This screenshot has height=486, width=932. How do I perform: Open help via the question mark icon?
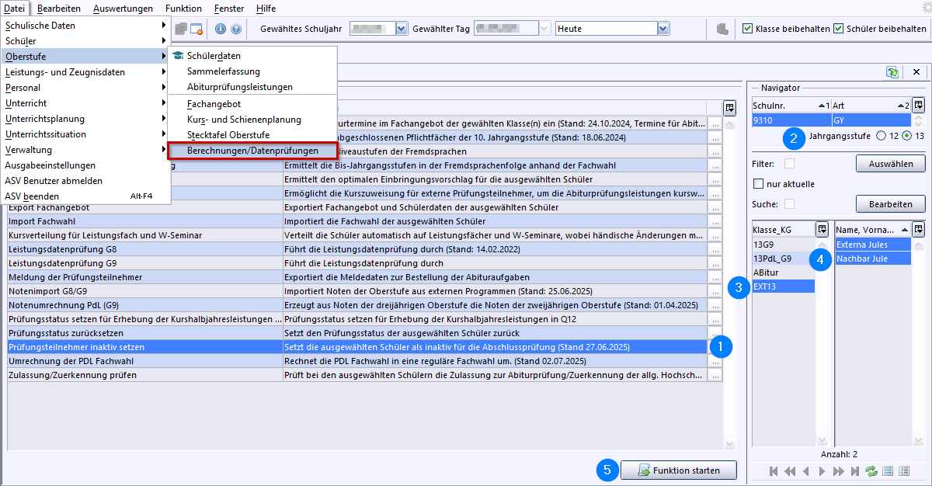235,29
